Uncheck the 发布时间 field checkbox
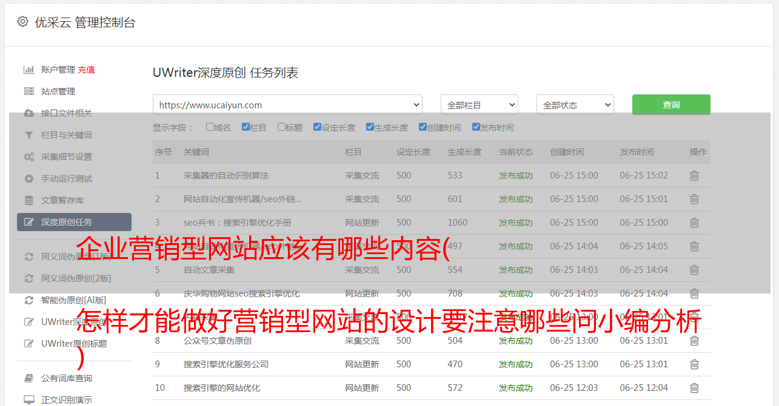The width and height of the screenshot is (779, 406). [475, 127]
